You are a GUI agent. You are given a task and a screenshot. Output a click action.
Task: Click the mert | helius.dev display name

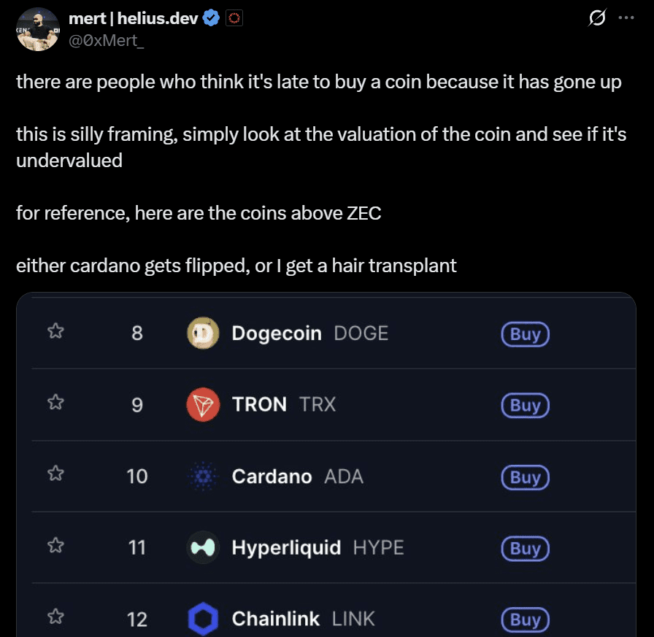coord(133,19)
